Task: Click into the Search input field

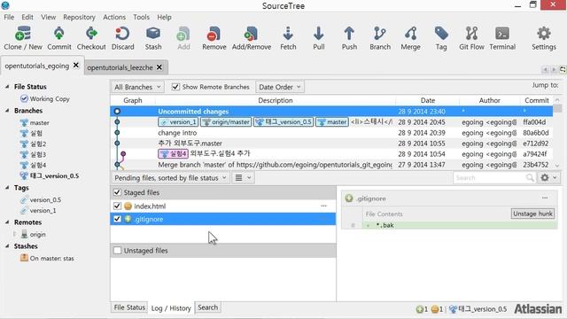Action: point(490,177)
